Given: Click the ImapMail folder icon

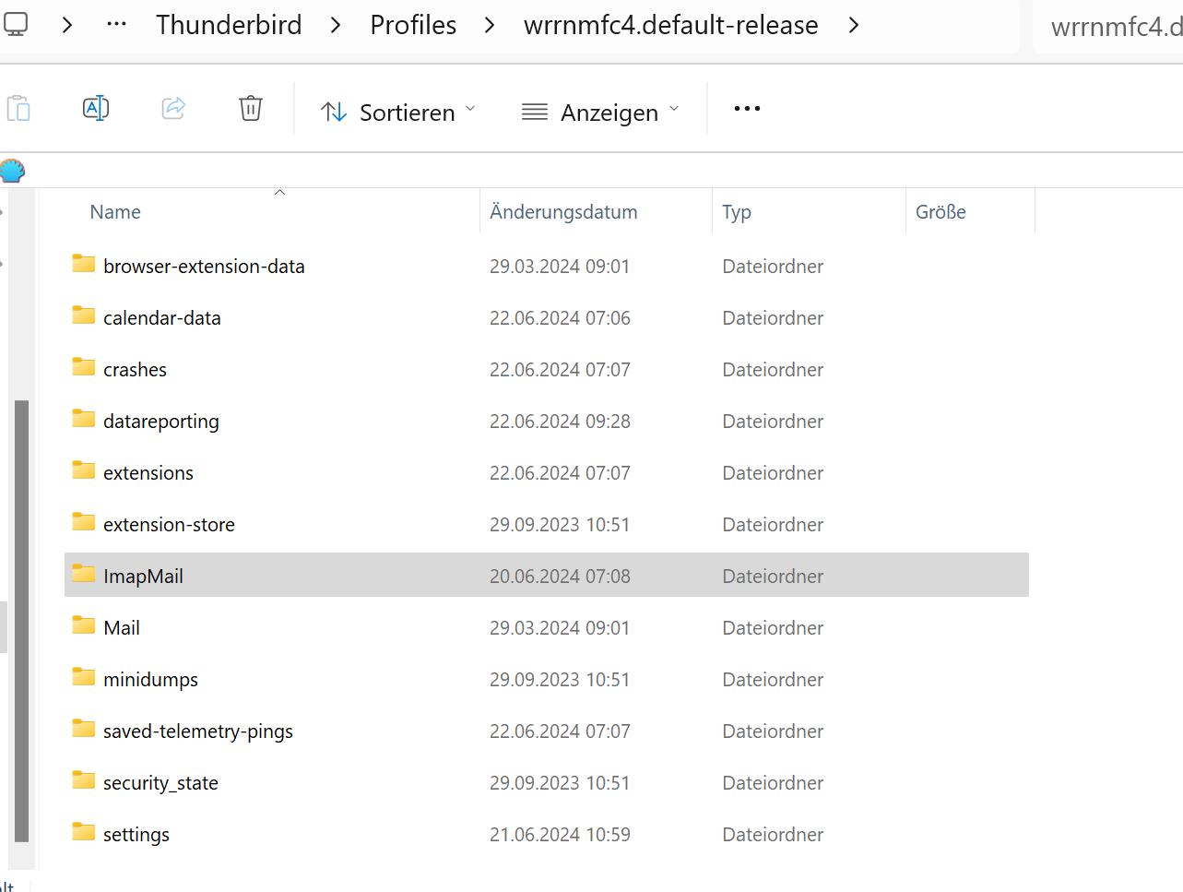Looking at the screenshot, I should point(84,575).
